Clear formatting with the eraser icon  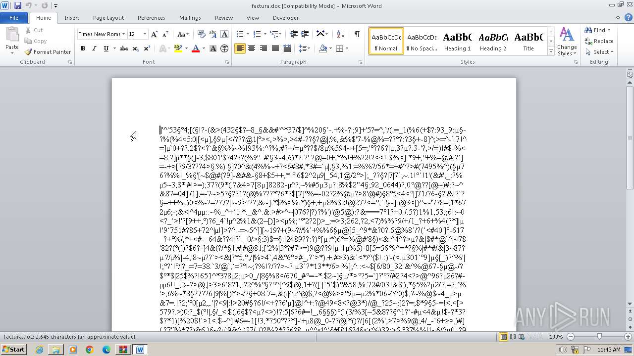[202, 34]
